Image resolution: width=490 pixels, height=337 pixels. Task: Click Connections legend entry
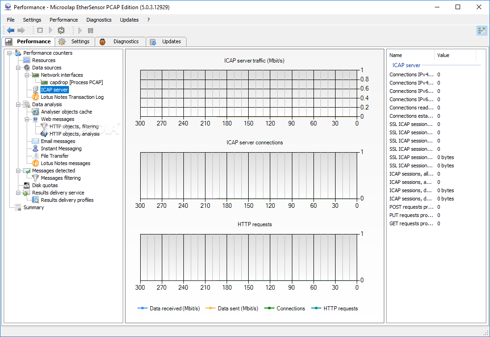285,308
